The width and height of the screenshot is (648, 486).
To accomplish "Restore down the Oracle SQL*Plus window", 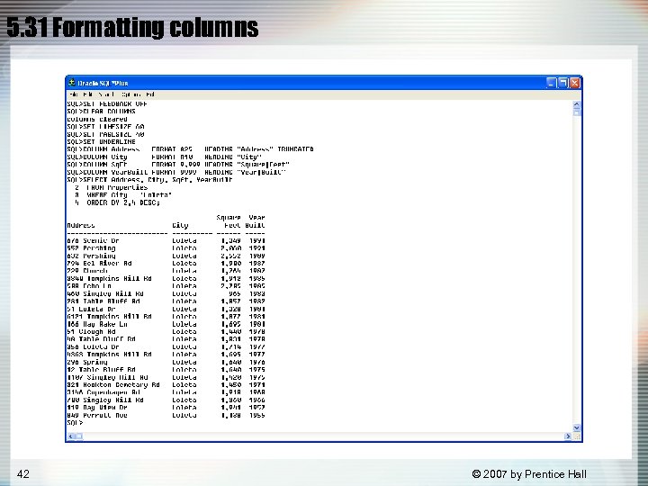I will [562, 83].
